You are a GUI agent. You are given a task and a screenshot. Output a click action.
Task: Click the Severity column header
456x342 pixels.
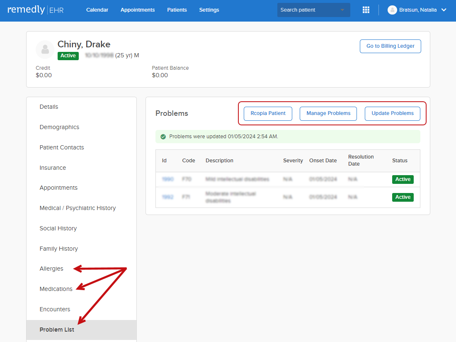coord(293,161)
